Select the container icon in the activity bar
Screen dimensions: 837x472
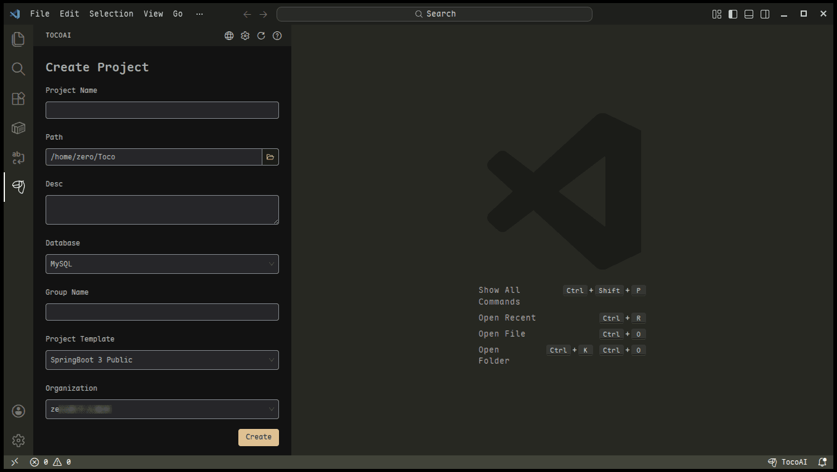click(18, 127)
